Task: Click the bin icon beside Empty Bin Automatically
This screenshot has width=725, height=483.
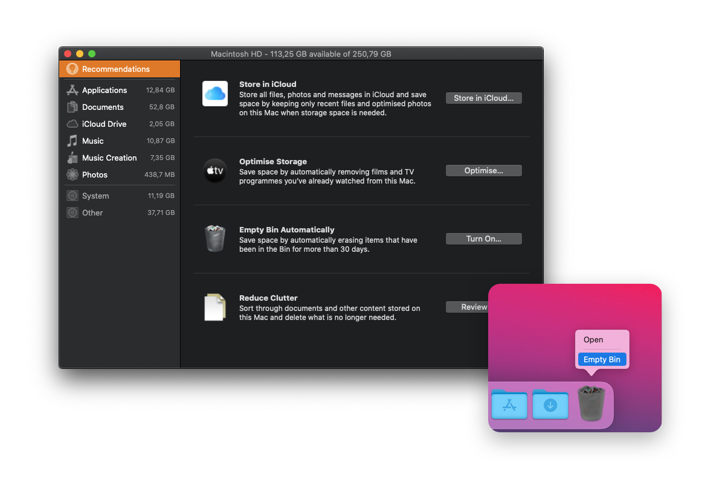Action: pyautogui.click(x=215, y=238)
